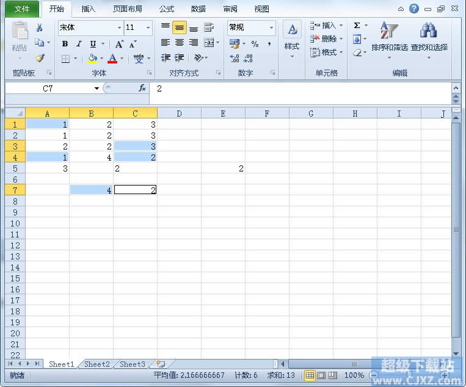Click the wrap text icon
Image resolution: width=466 pixels, height=387 pixels.
(x=209, y=27)
